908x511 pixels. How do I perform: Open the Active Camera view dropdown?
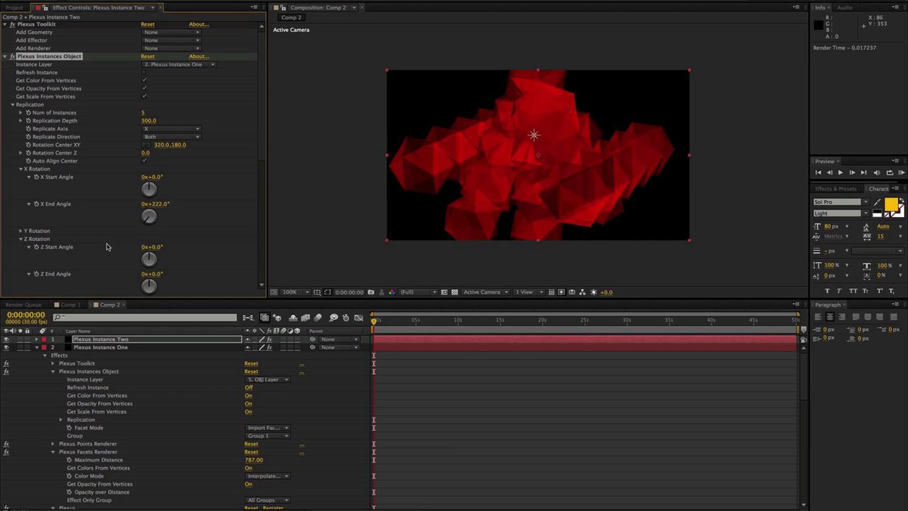[485, 292]
